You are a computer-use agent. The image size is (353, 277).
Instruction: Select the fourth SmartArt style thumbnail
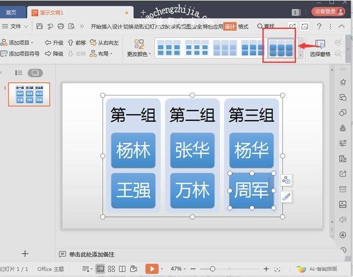(252, 47)
